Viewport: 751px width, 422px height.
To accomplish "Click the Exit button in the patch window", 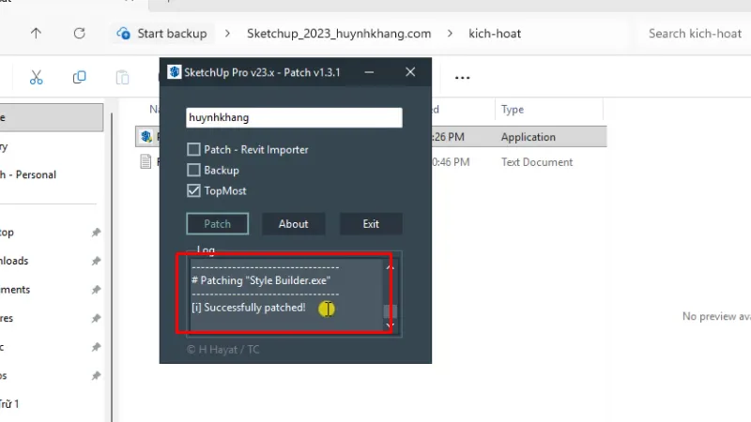I will coord(371,224).
